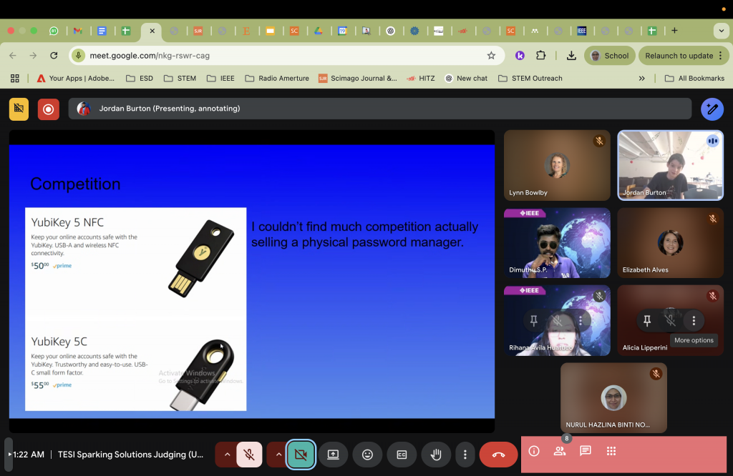Image resolution: width=733 pixels, height=476 pixels.
Task: Open the New chat bookmark
Action: click(466, 79)
